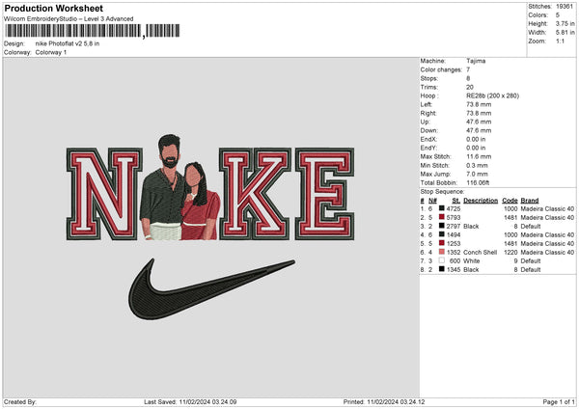579x409 pixels.
Task: Click the "Stop Sequence:" heading
Action: (442, 192)
